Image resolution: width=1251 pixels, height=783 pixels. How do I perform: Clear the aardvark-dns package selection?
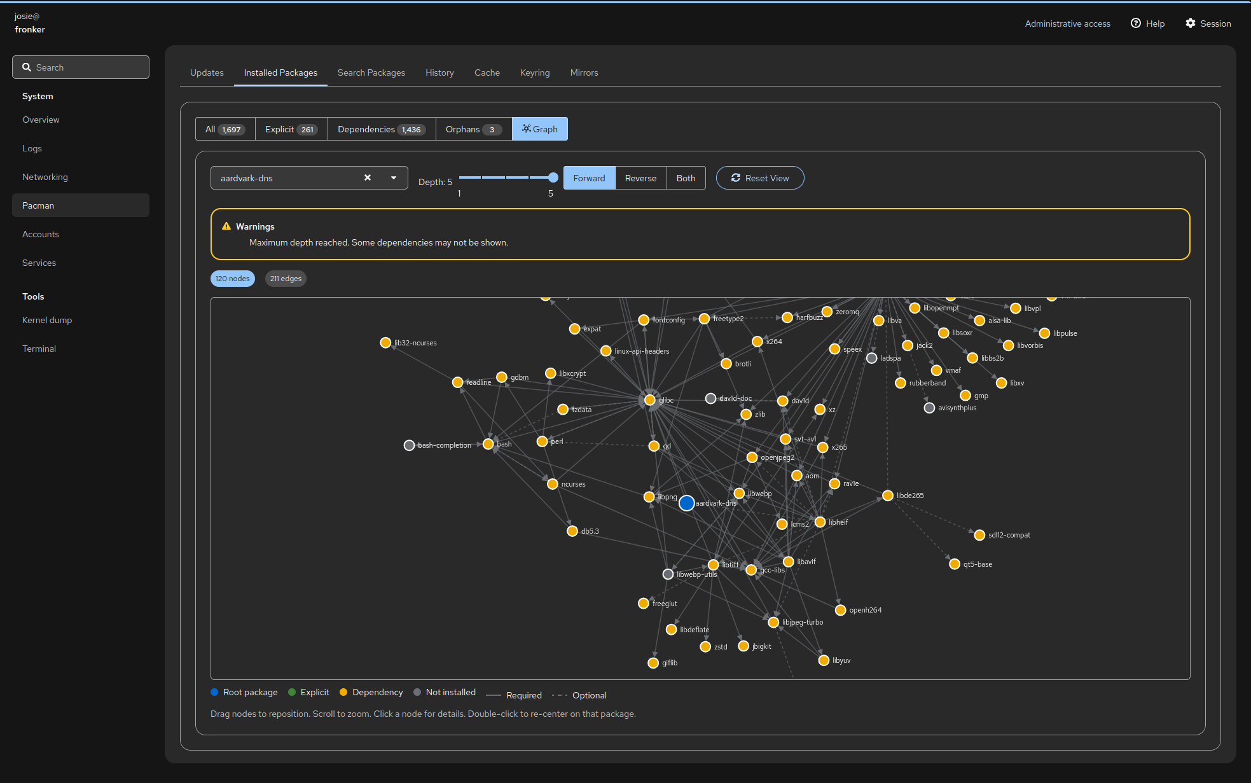pyautogui.click(x=368, y=178)
